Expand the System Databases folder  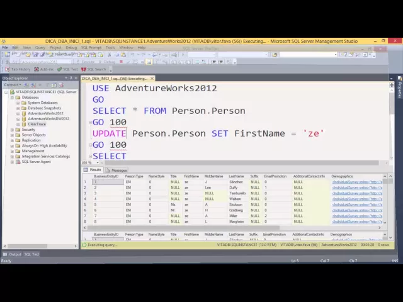18,103
